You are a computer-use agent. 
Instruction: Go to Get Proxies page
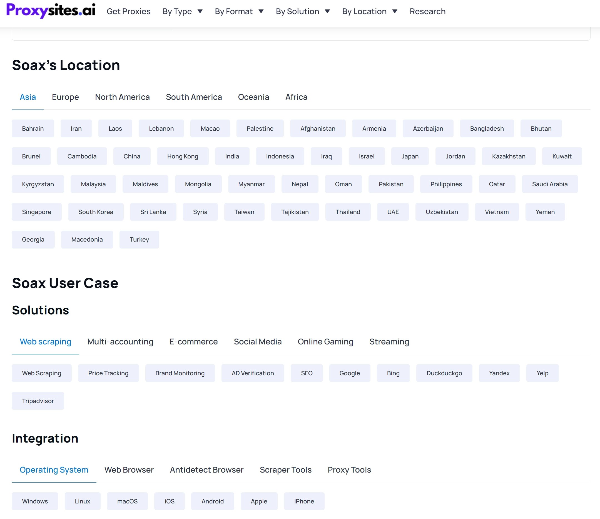pyautogui.click(x=129, y=12)
